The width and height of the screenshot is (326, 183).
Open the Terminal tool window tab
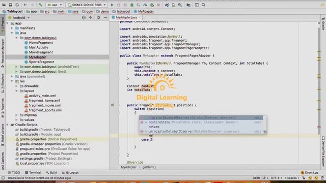[33, 173]
